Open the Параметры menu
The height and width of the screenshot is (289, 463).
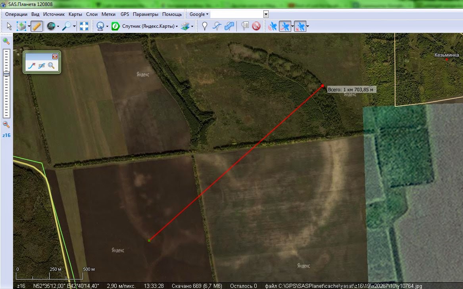point(145,14)
